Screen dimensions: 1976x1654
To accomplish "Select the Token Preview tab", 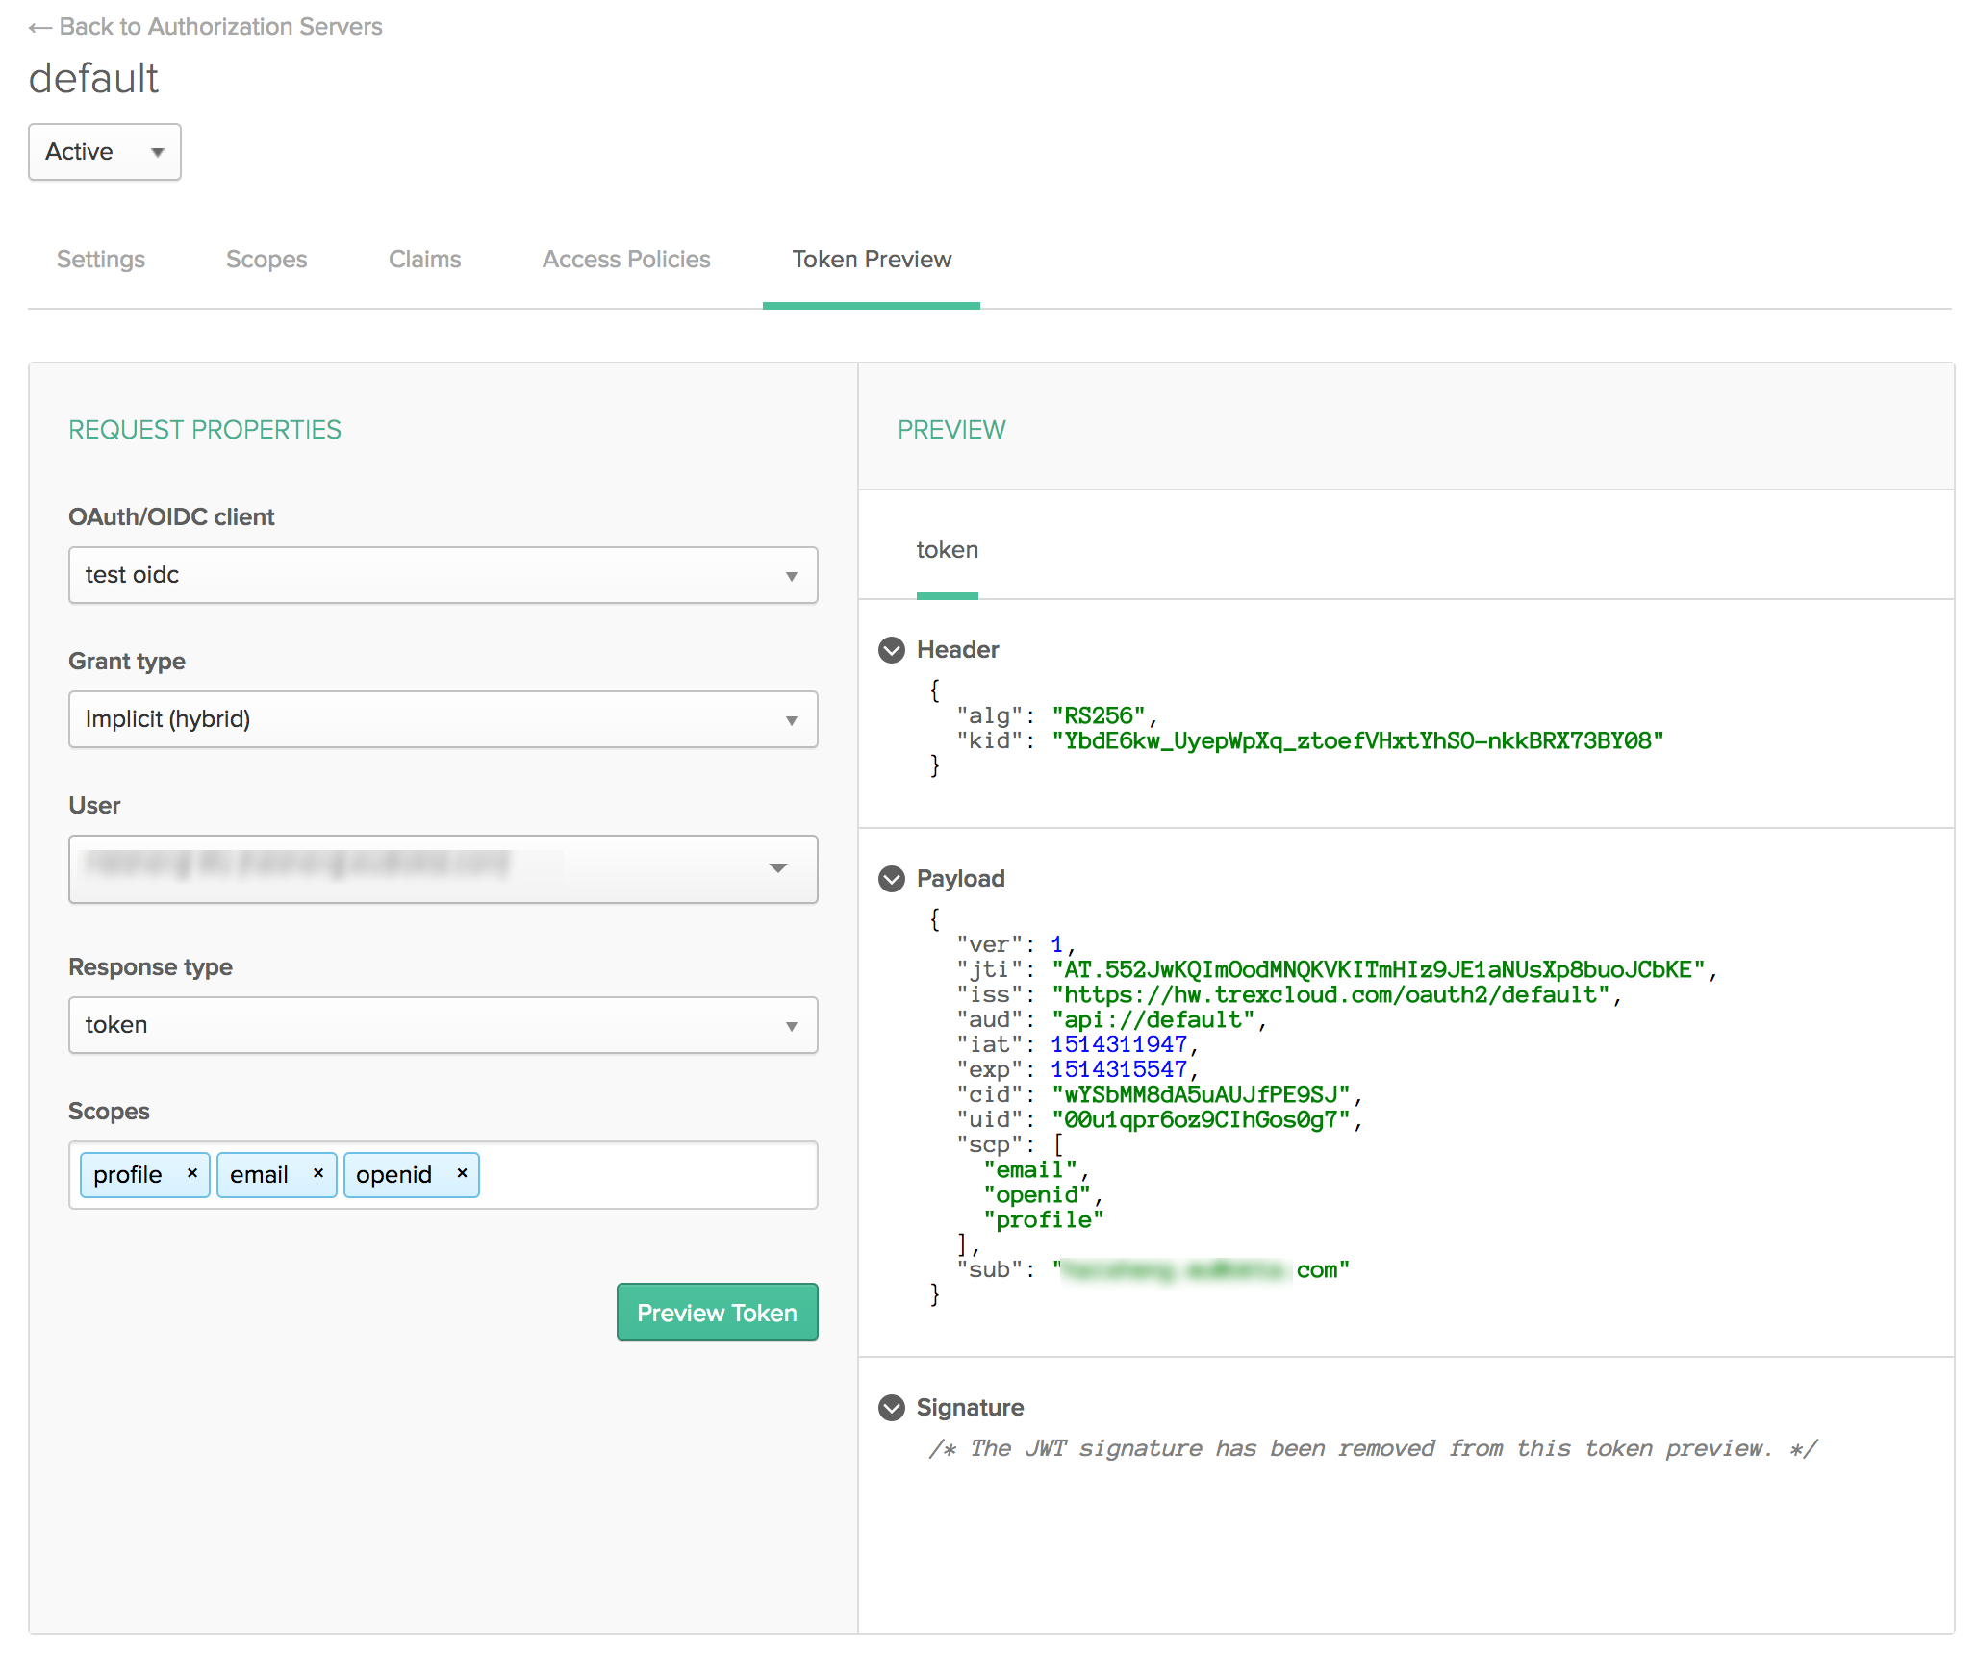I will pos(872,260).
